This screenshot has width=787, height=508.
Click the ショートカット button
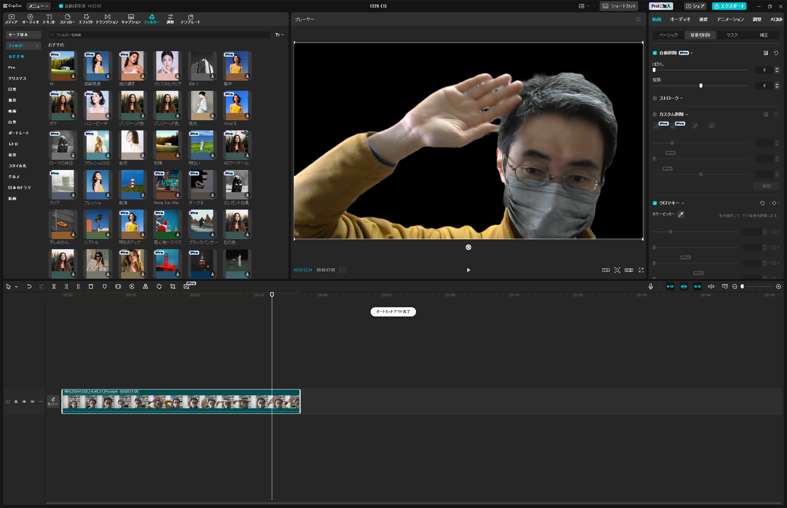[x=619, y=6]
